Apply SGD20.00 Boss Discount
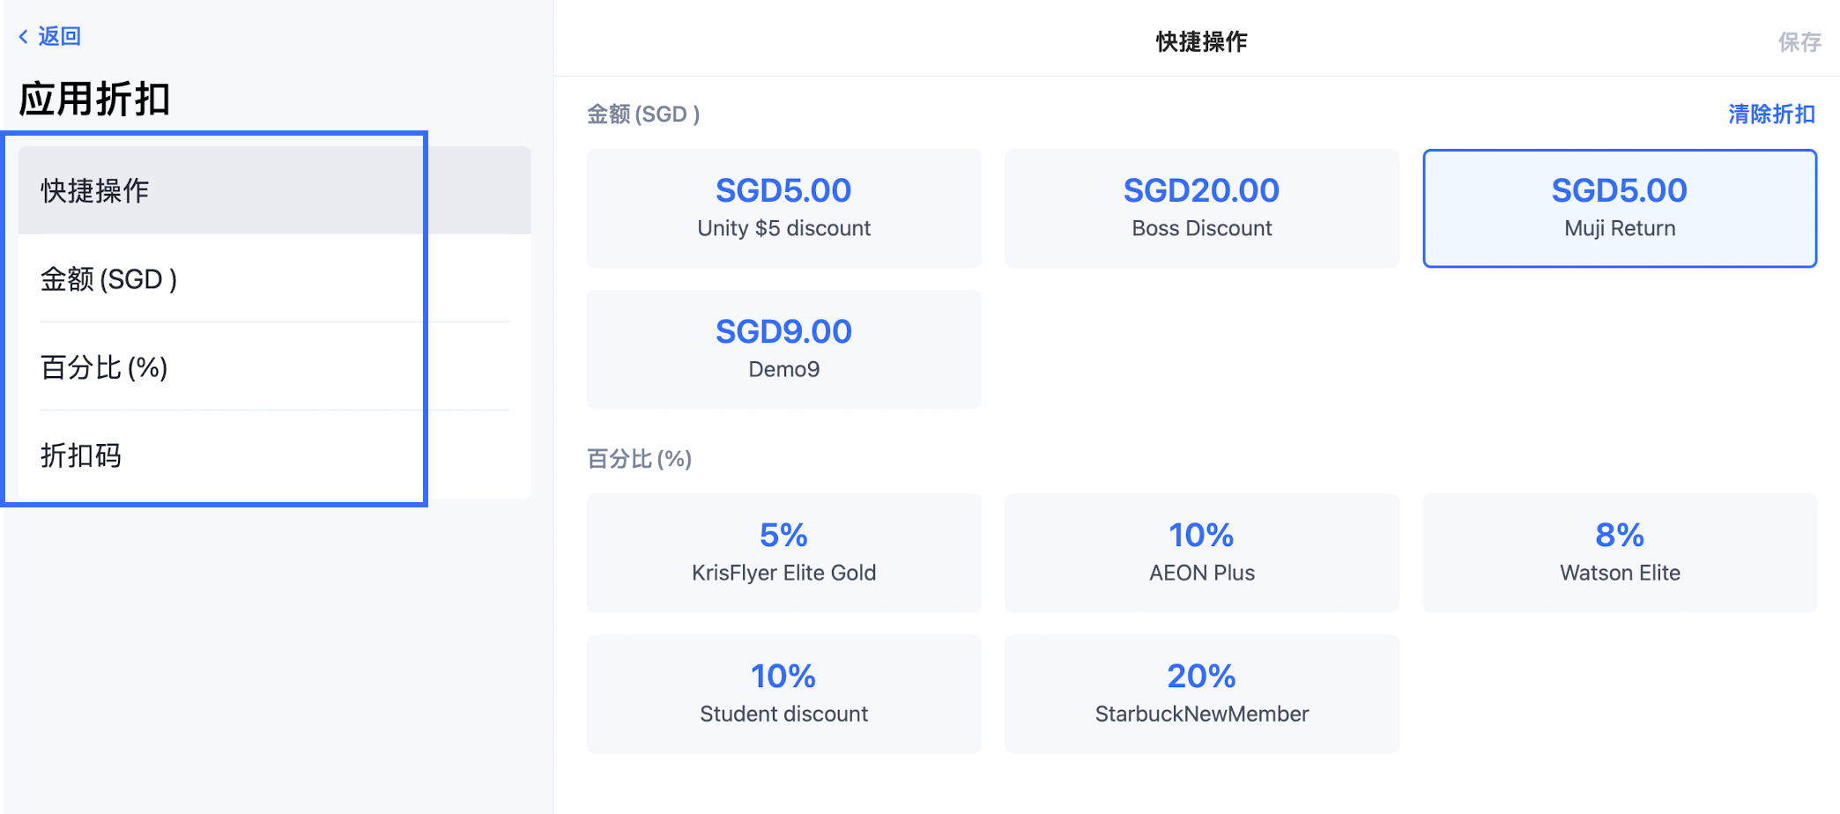The width and height of the screenshot is (1840, 814). (1201, 209)
